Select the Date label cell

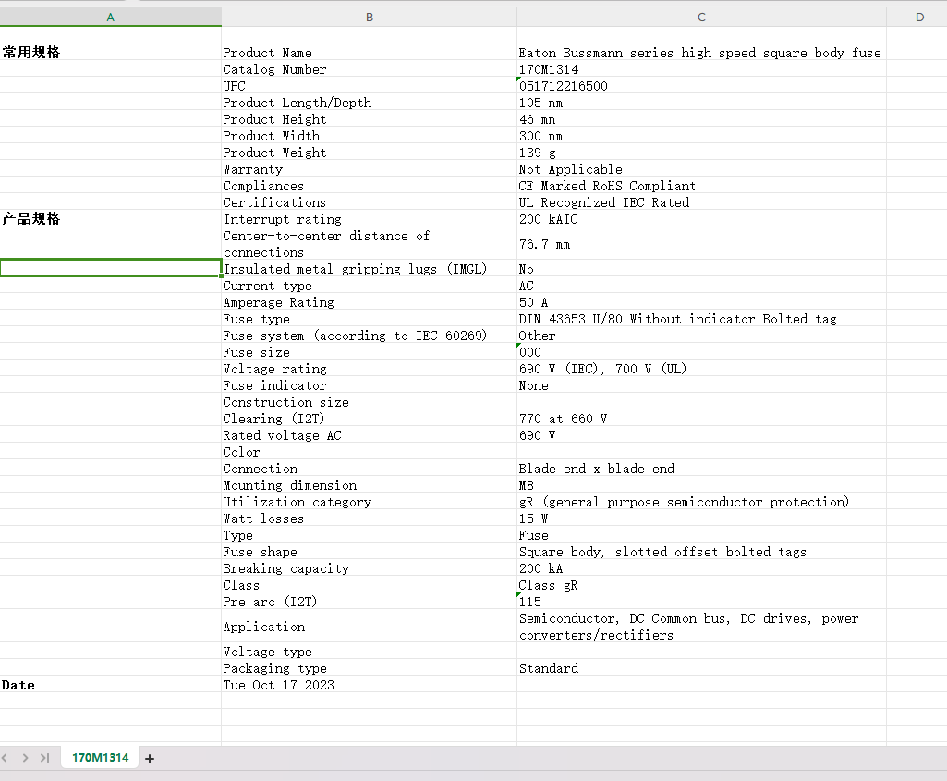(111, 684)
